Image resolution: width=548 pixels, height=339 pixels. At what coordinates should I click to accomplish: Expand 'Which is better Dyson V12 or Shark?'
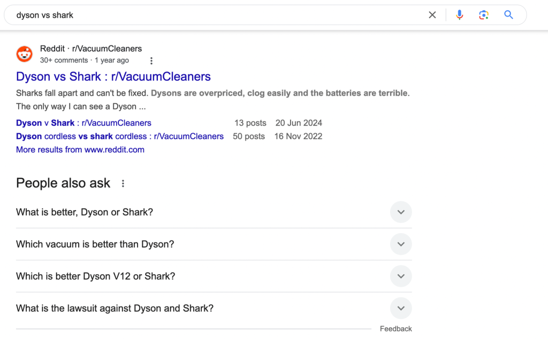pos(401,276)
